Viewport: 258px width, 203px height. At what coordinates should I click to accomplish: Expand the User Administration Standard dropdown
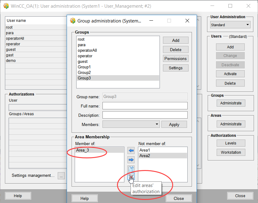(x=230, y=25)
